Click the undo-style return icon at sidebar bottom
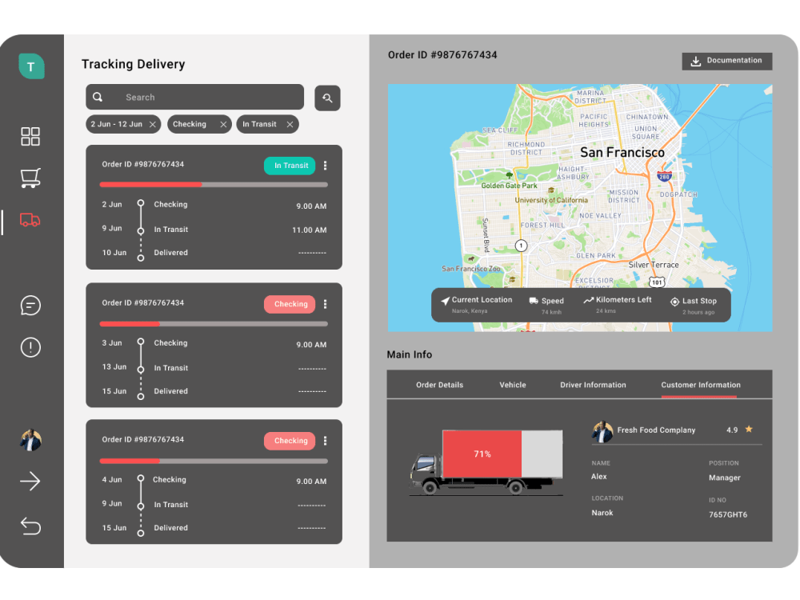The width and height of the screenshot is (800, 600). click(x=30, y=526)
